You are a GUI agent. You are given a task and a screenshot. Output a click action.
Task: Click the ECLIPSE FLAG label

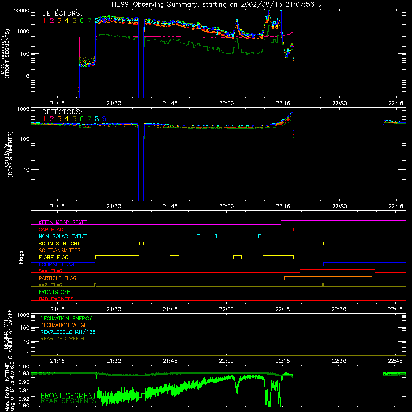tap(56, 264)
